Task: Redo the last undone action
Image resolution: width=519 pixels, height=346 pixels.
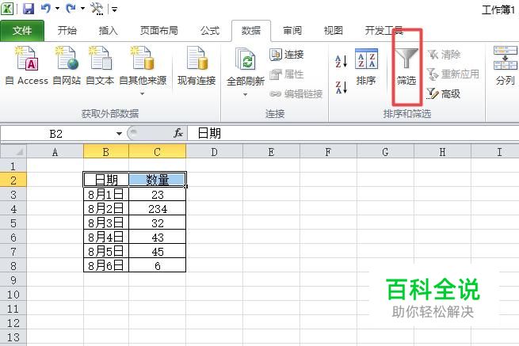Action: 71,8
